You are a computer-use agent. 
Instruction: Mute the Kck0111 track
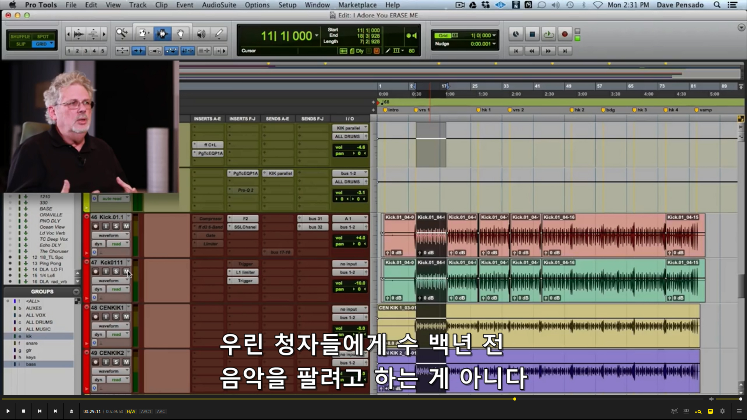(x=126, y=271)
